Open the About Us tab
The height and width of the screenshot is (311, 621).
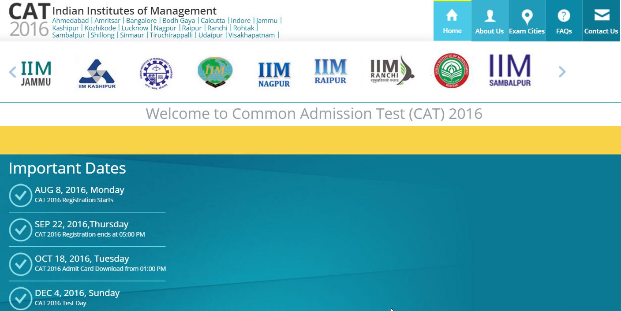coord(490,21)
